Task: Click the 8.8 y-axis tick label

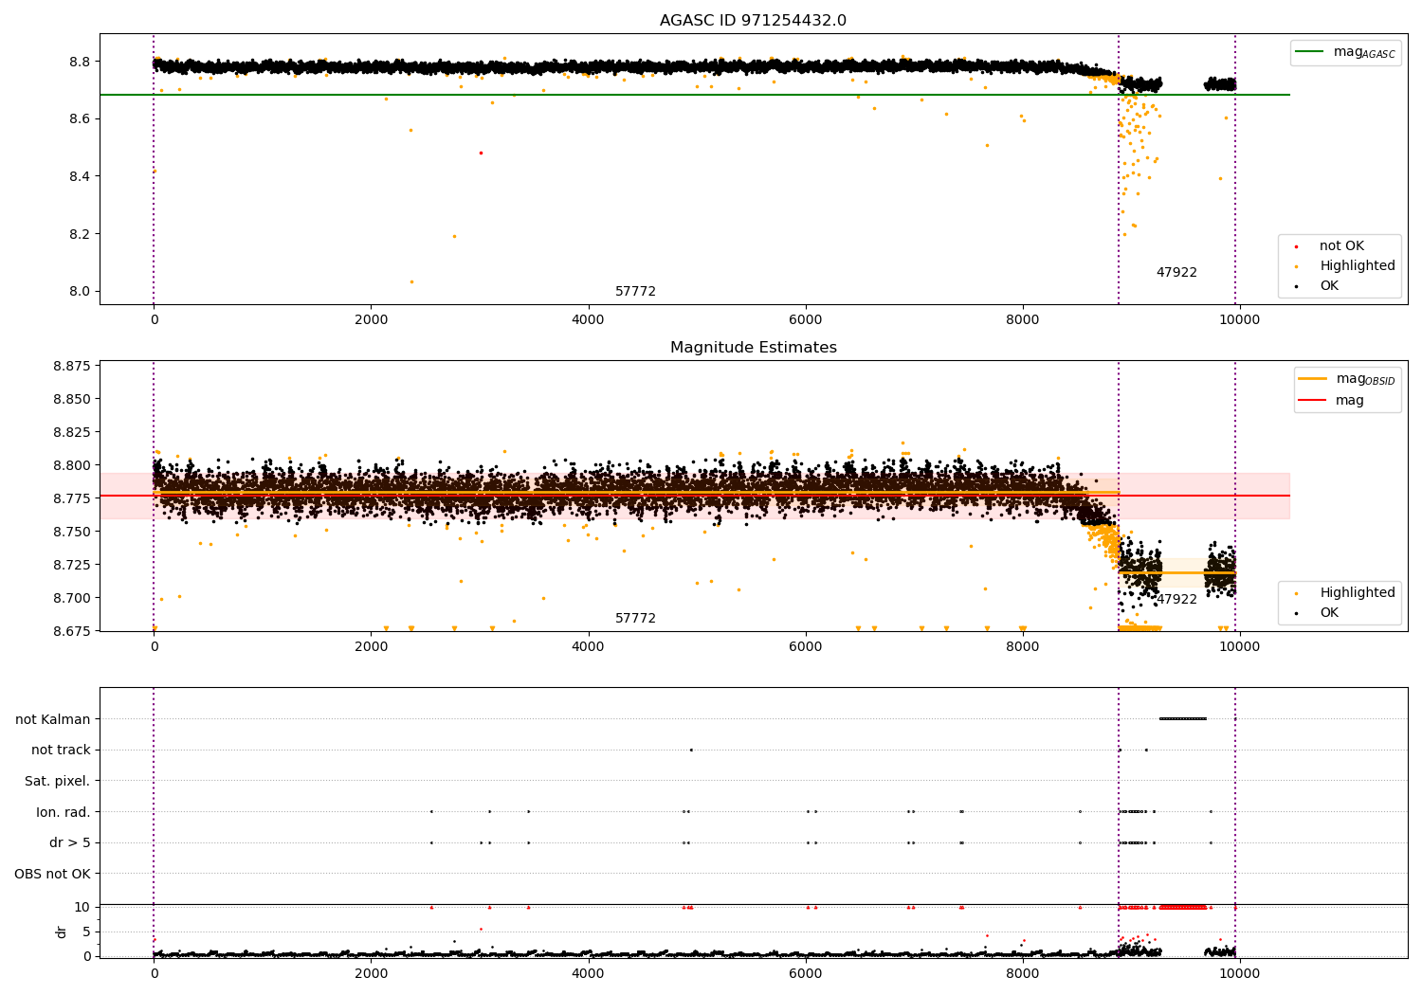Action: point(80,62)
